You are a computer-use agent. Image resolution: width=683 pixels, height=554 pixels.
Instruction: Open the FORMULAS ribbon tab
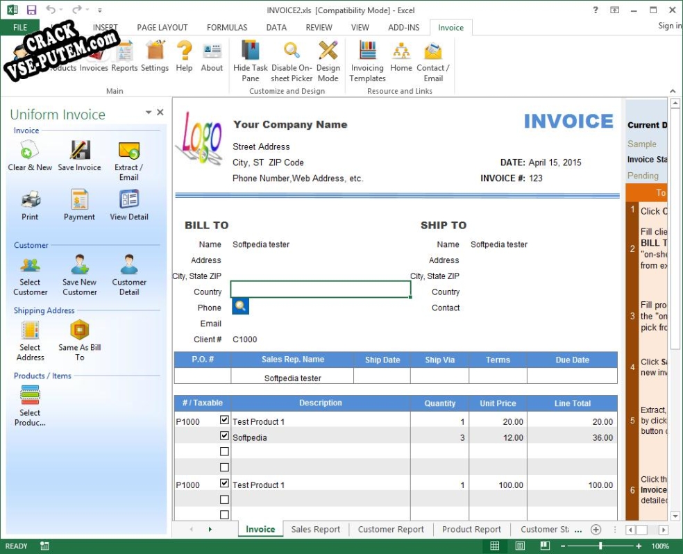227,28
